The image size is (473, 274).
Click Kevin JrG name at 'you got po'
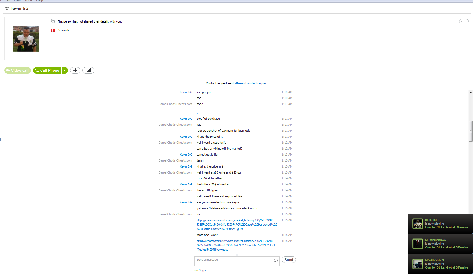coord(186,92)
